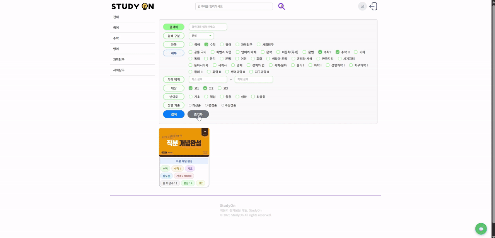Focus the top header search field

[x=234, y=6]
